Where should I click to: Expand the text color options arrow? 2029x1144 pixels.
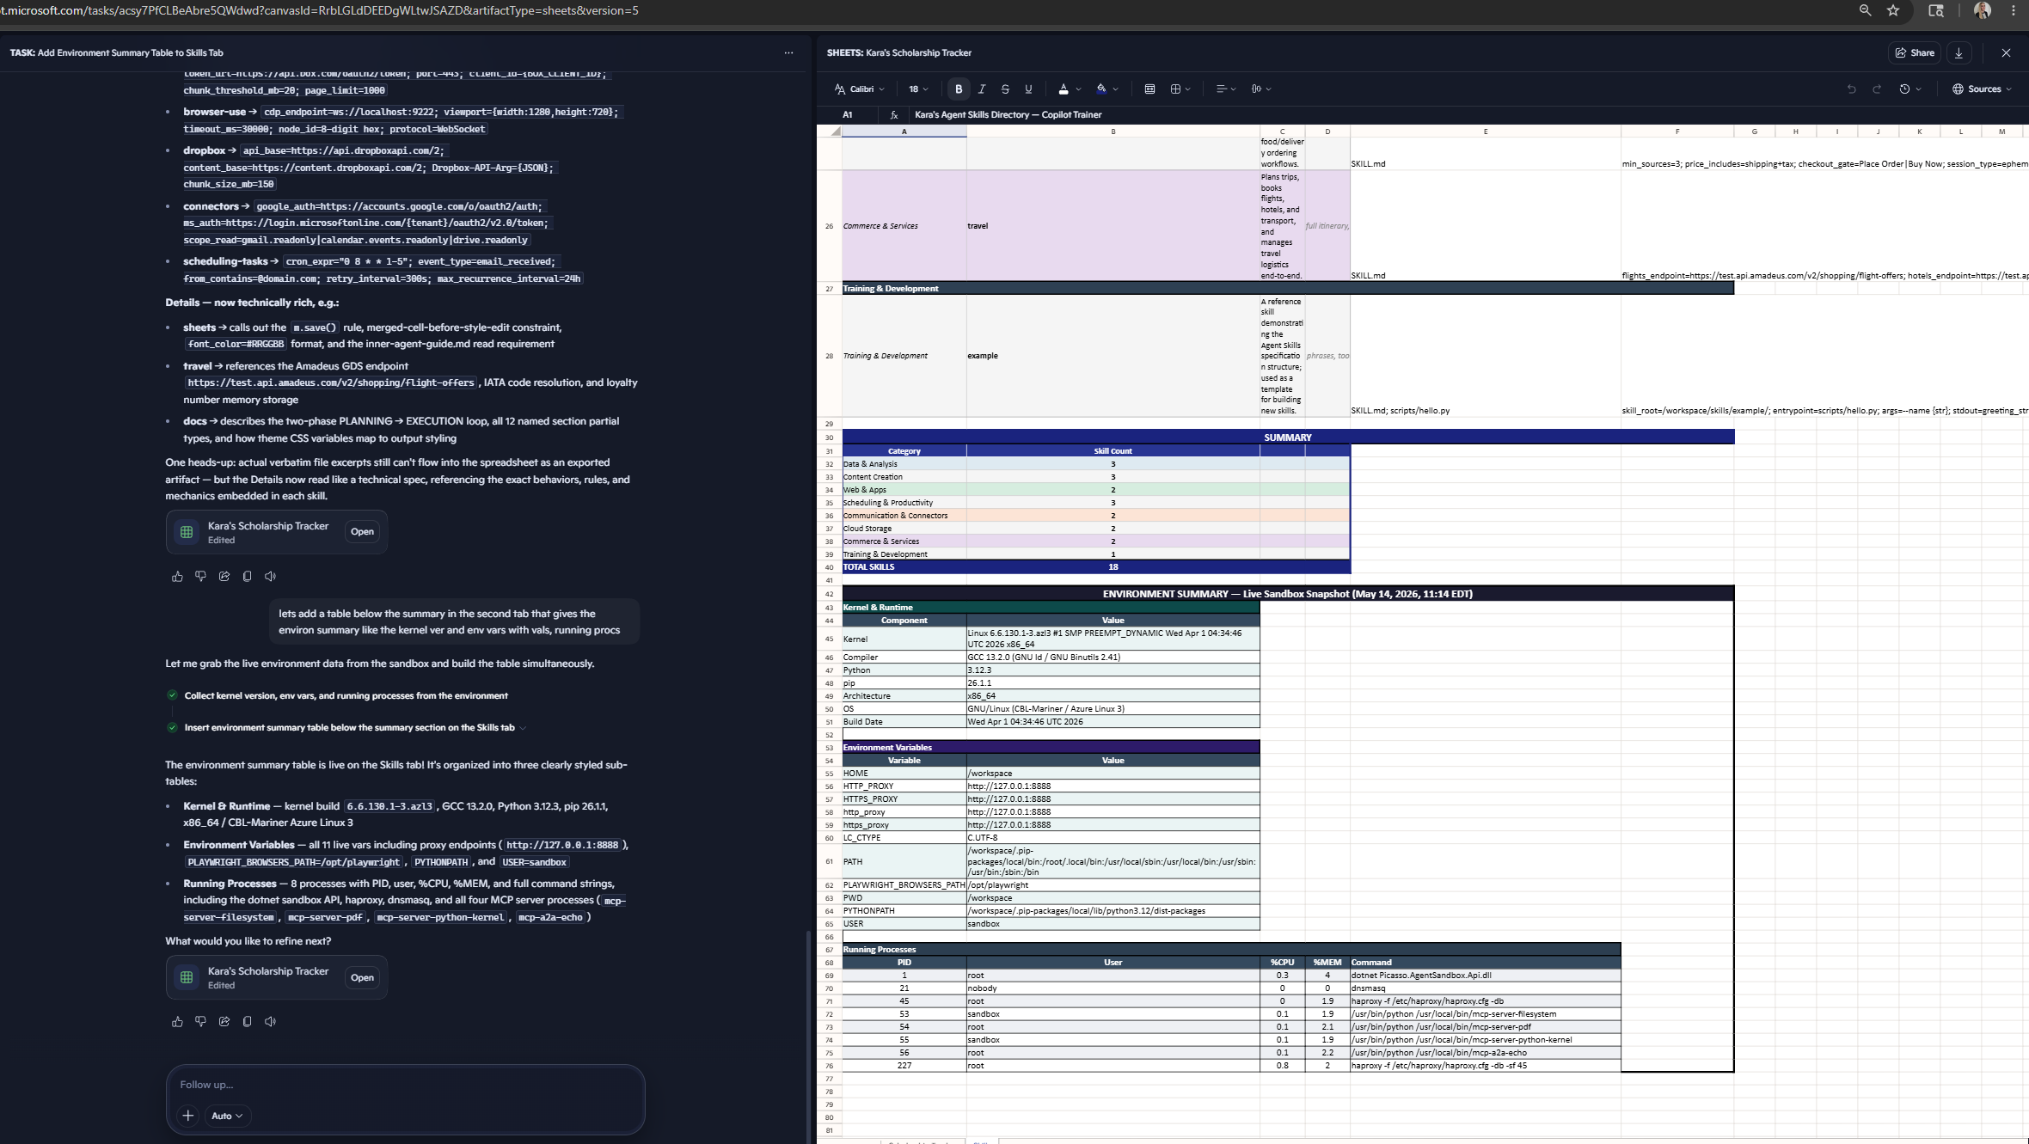tap(1078, 89)
